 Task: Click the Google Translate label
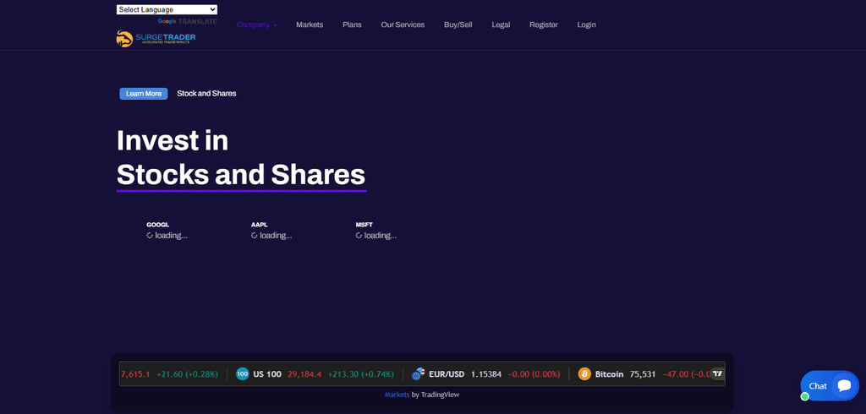(x=187, y=21)
